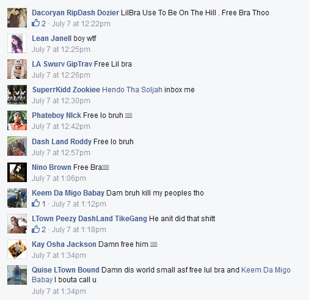Click the like thumb on Dacoryan's comment
The image size is (309, 300).
pos(35,23)
